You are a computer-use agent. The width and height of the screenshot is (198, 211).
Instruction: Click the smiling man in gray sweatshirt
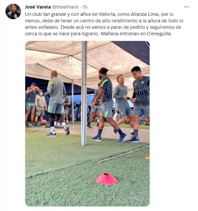(x=123, y=104)
